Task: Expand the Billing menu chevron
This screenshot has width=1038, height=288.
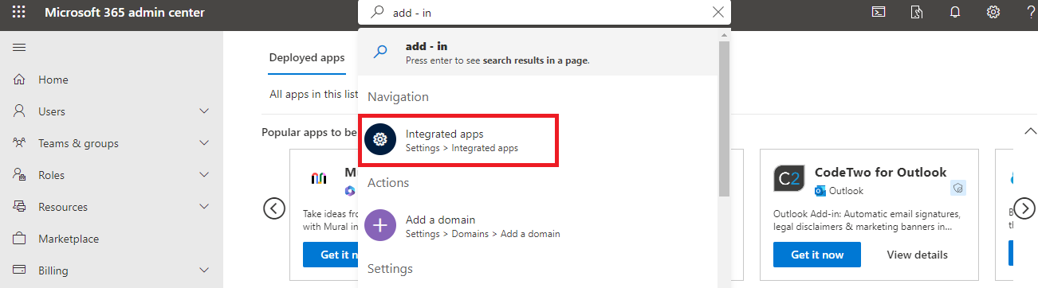Action: pos(204,270)
